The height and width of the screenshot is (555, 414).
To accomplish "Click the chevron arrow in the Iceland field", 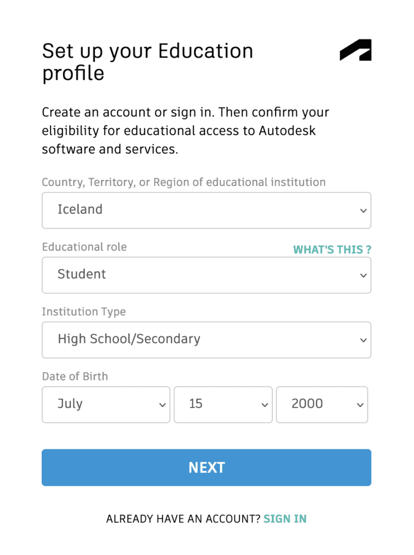I will 364,211.
